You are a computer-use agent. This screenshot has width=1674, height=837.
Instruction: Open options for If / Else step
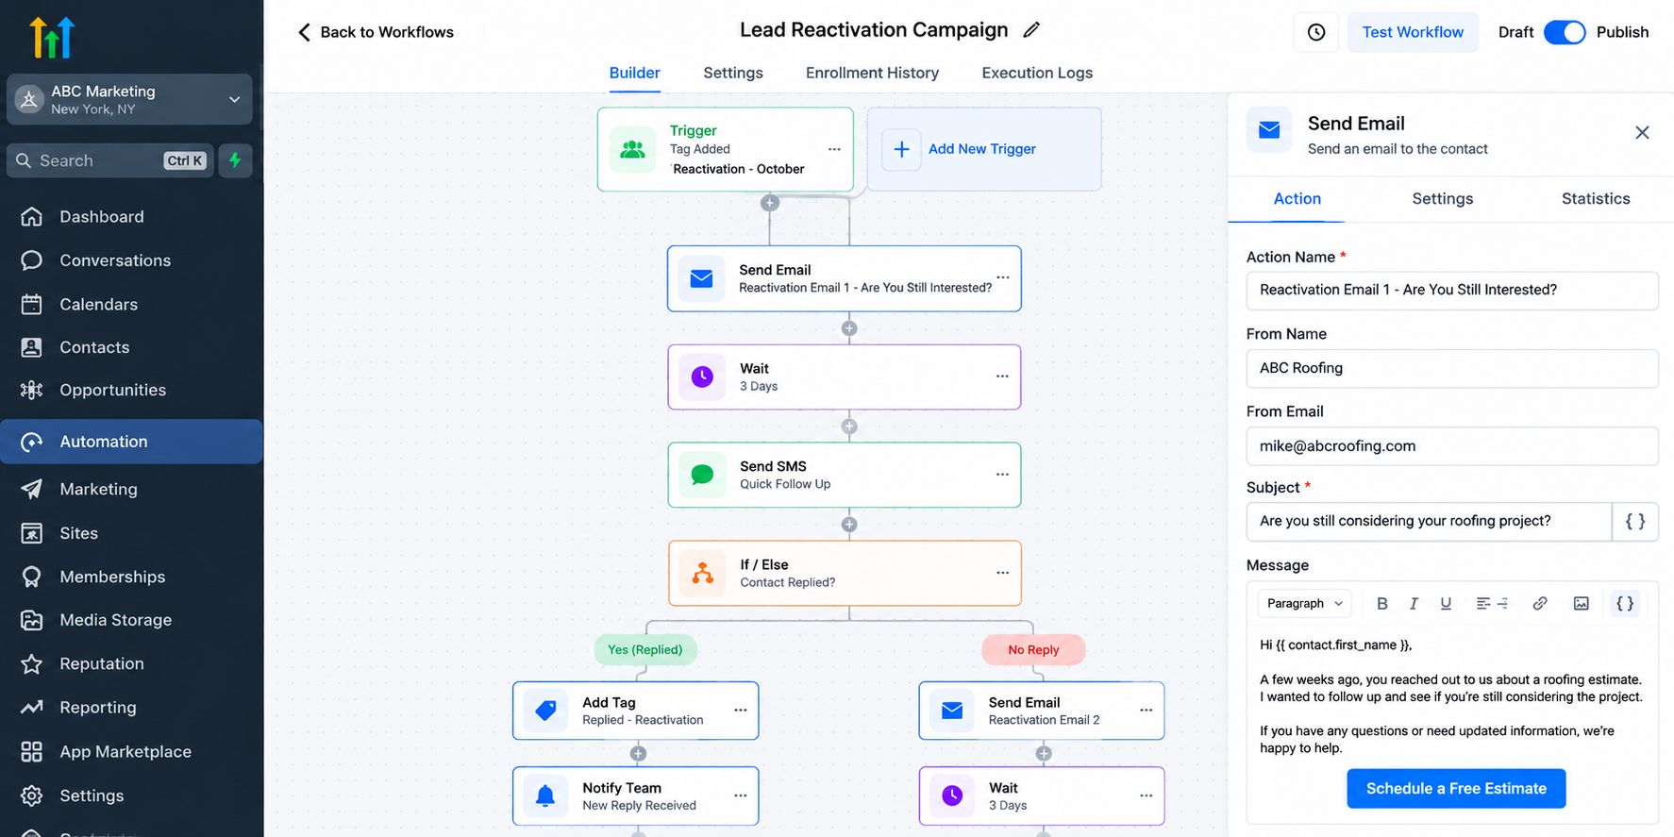coord(1002,573)
